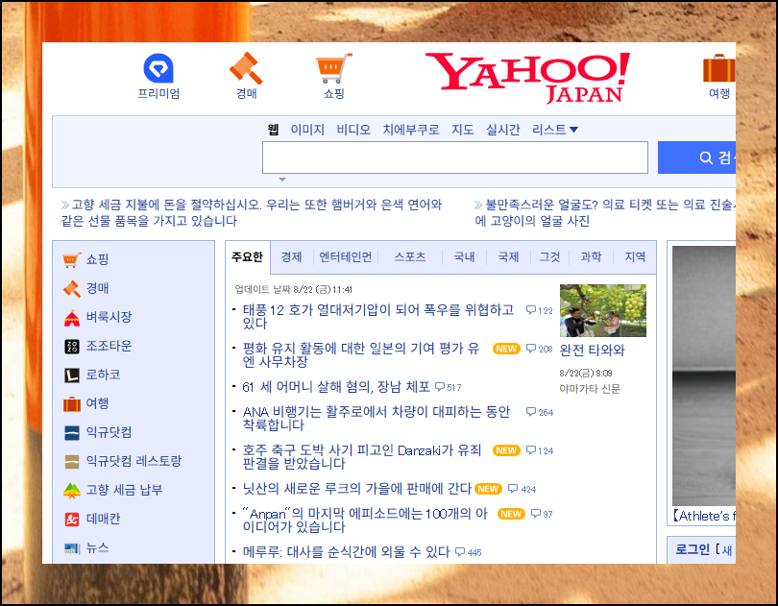Open the 조조타운 icon in sidebar
The width and height of the screenshot is (778, 606).
pyautogui.click(x=72, y=347)
